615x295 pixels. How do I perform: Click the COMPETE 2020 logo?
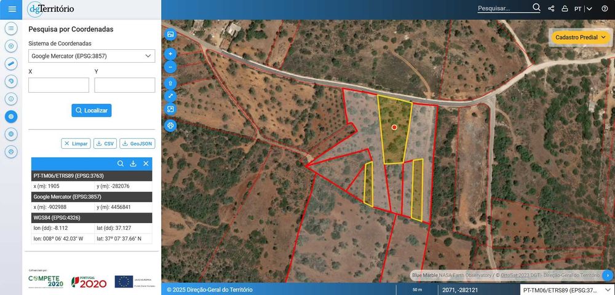tap(46, 281)
